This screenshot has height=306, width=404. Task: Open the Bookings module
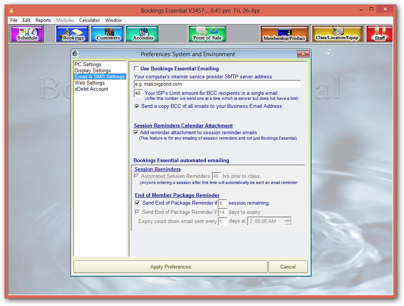click(72, 34)
